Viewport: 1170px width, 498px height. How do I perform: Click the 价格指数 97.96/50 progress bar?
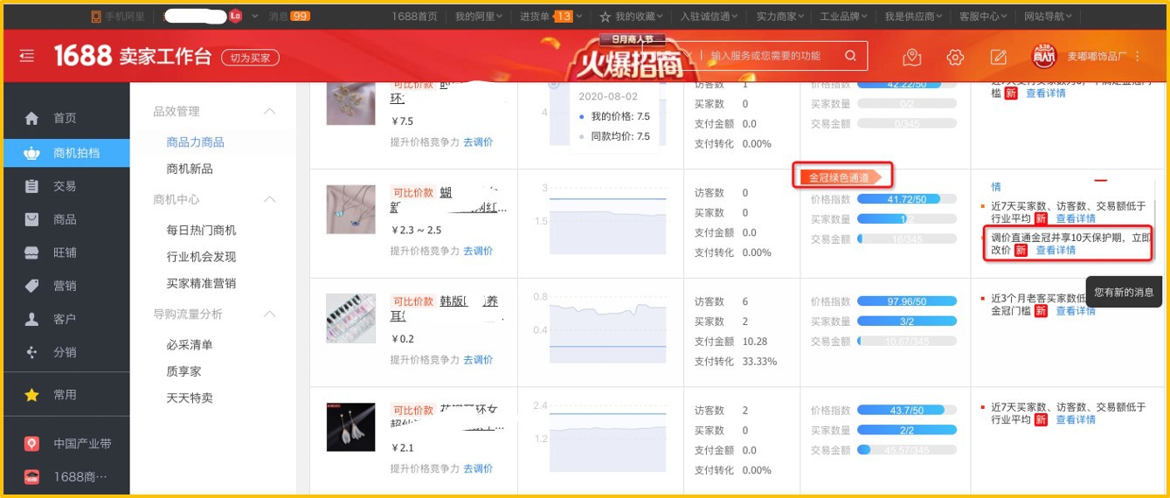coord(907,301)
